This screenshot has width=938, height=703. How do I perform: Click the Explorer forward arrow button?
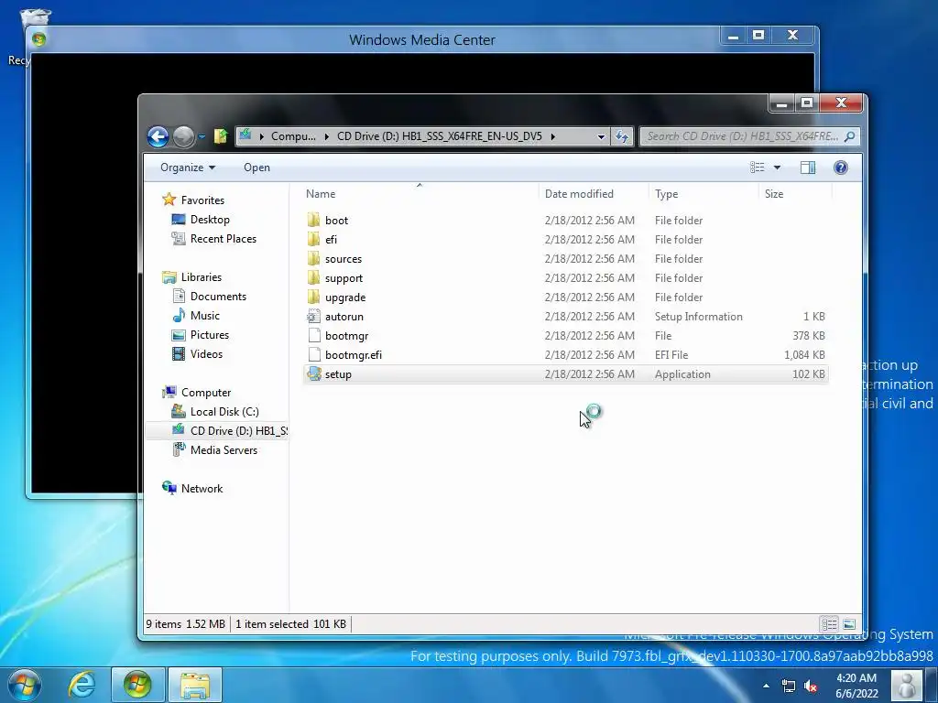pos(183,137)
